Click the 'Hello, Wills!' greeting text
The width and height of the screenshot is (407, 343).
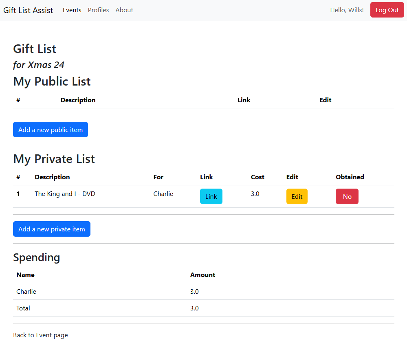pos(347,10)
